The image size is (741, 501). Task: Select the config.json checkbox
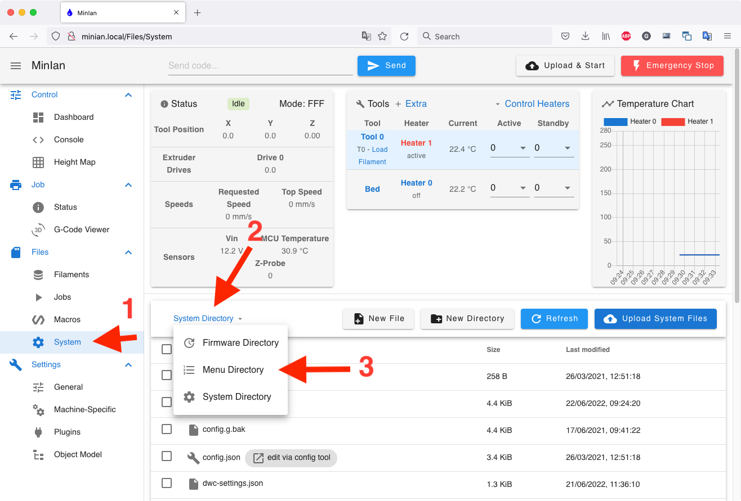coord(167,456)
